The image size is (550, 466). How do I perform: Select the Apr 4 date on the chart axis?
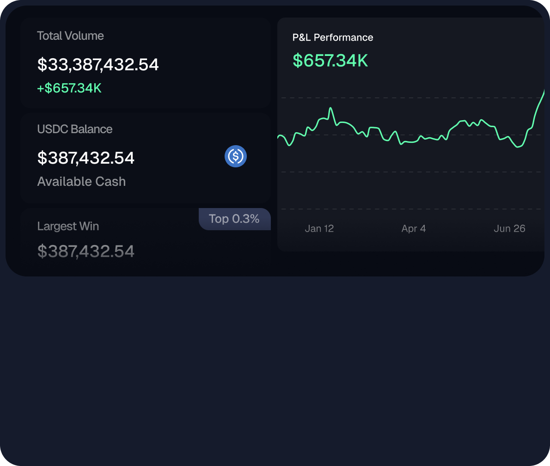[414, 229]
